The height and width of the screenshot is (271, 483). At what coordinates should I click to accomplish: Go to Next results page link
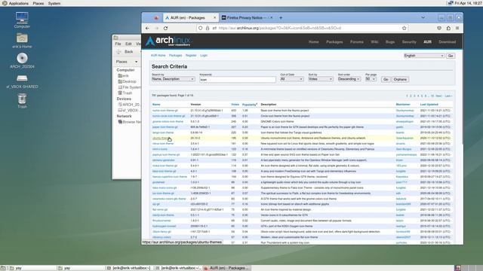pos(438,96)
